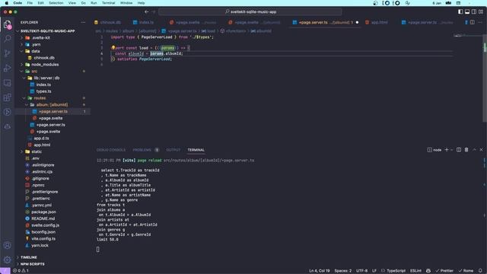Kill terminal with trash icon
Screen dimensions: 487x274
point(466,150)
